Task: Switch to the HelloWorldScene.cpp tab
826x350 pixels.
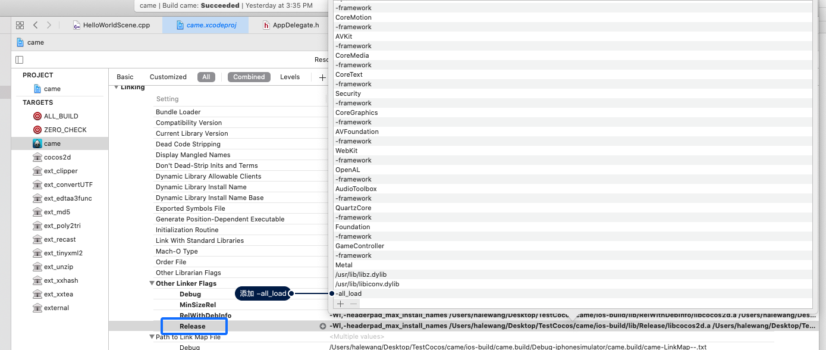Action: tap(111, 25)
